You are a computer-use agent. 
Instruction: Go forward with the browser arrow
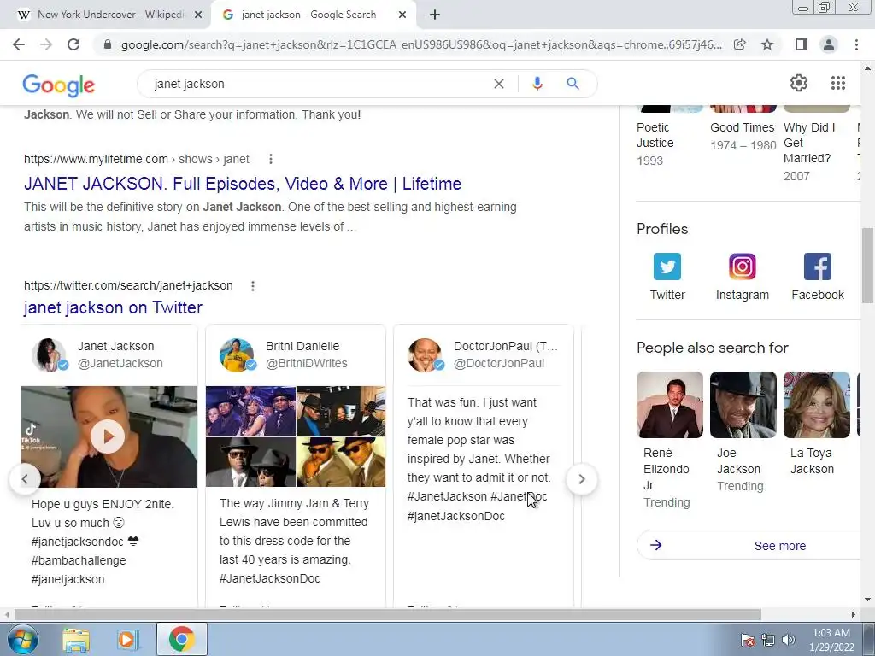tap(46, 44)
